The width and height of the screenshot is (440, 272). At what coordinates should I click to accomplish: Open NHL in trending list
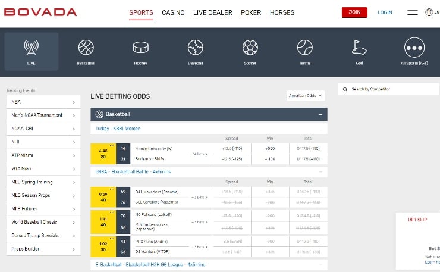(x=43, y=142)
